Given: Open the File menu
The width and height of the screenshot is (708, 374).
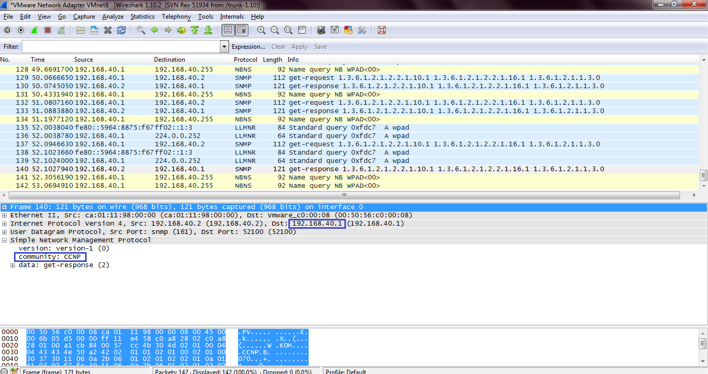Looking at the screenshot, I should 8,17.
